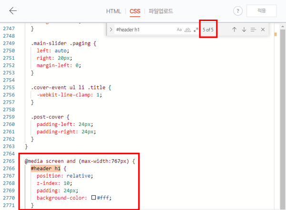Click 'position: relative;' declaration
The image size is (286, 210).
(x=65, y=176)
